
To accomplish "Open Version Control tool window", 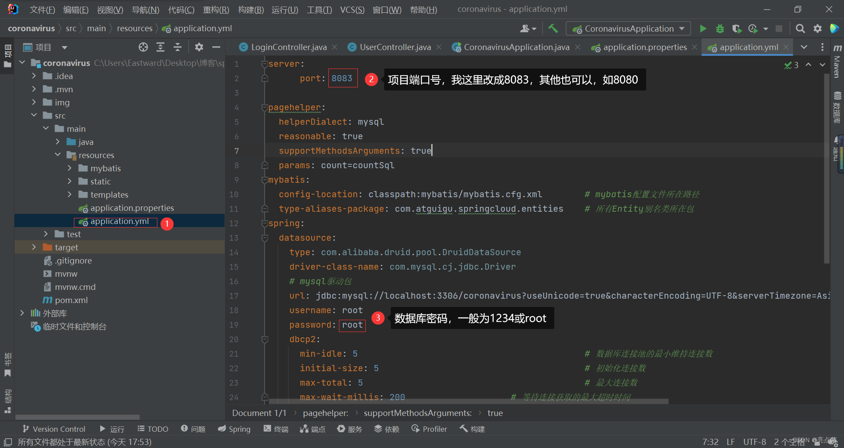I will [54, 429].
